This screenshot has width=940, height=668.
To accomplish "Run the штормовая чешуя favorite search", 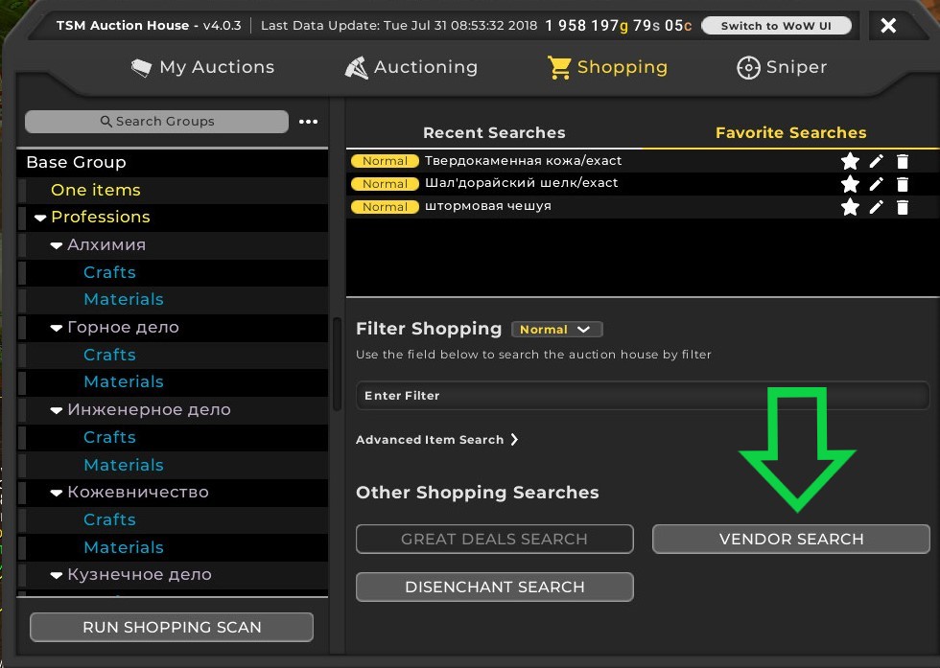I will click(x=487, y=206).
